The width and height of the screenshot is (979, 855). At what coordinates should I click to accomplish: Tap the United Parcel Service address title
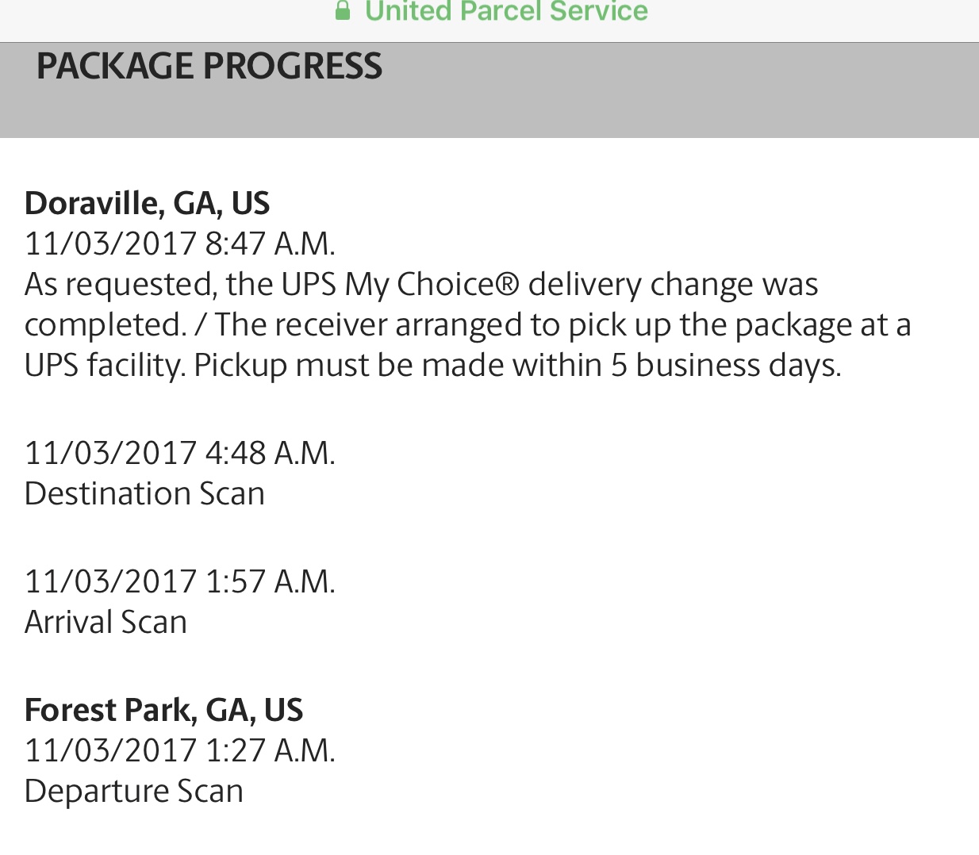(x=506, y=11)
